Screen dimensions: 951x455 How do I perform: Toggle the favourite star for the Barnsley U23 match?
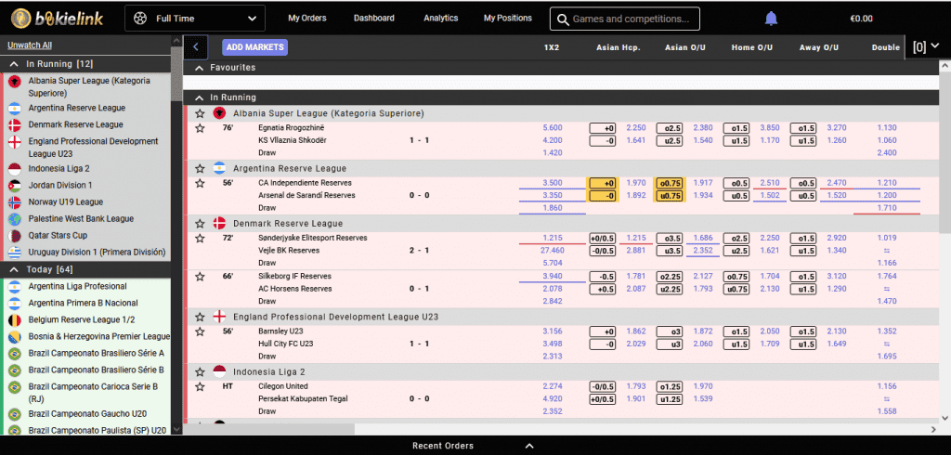pos(199,331)
